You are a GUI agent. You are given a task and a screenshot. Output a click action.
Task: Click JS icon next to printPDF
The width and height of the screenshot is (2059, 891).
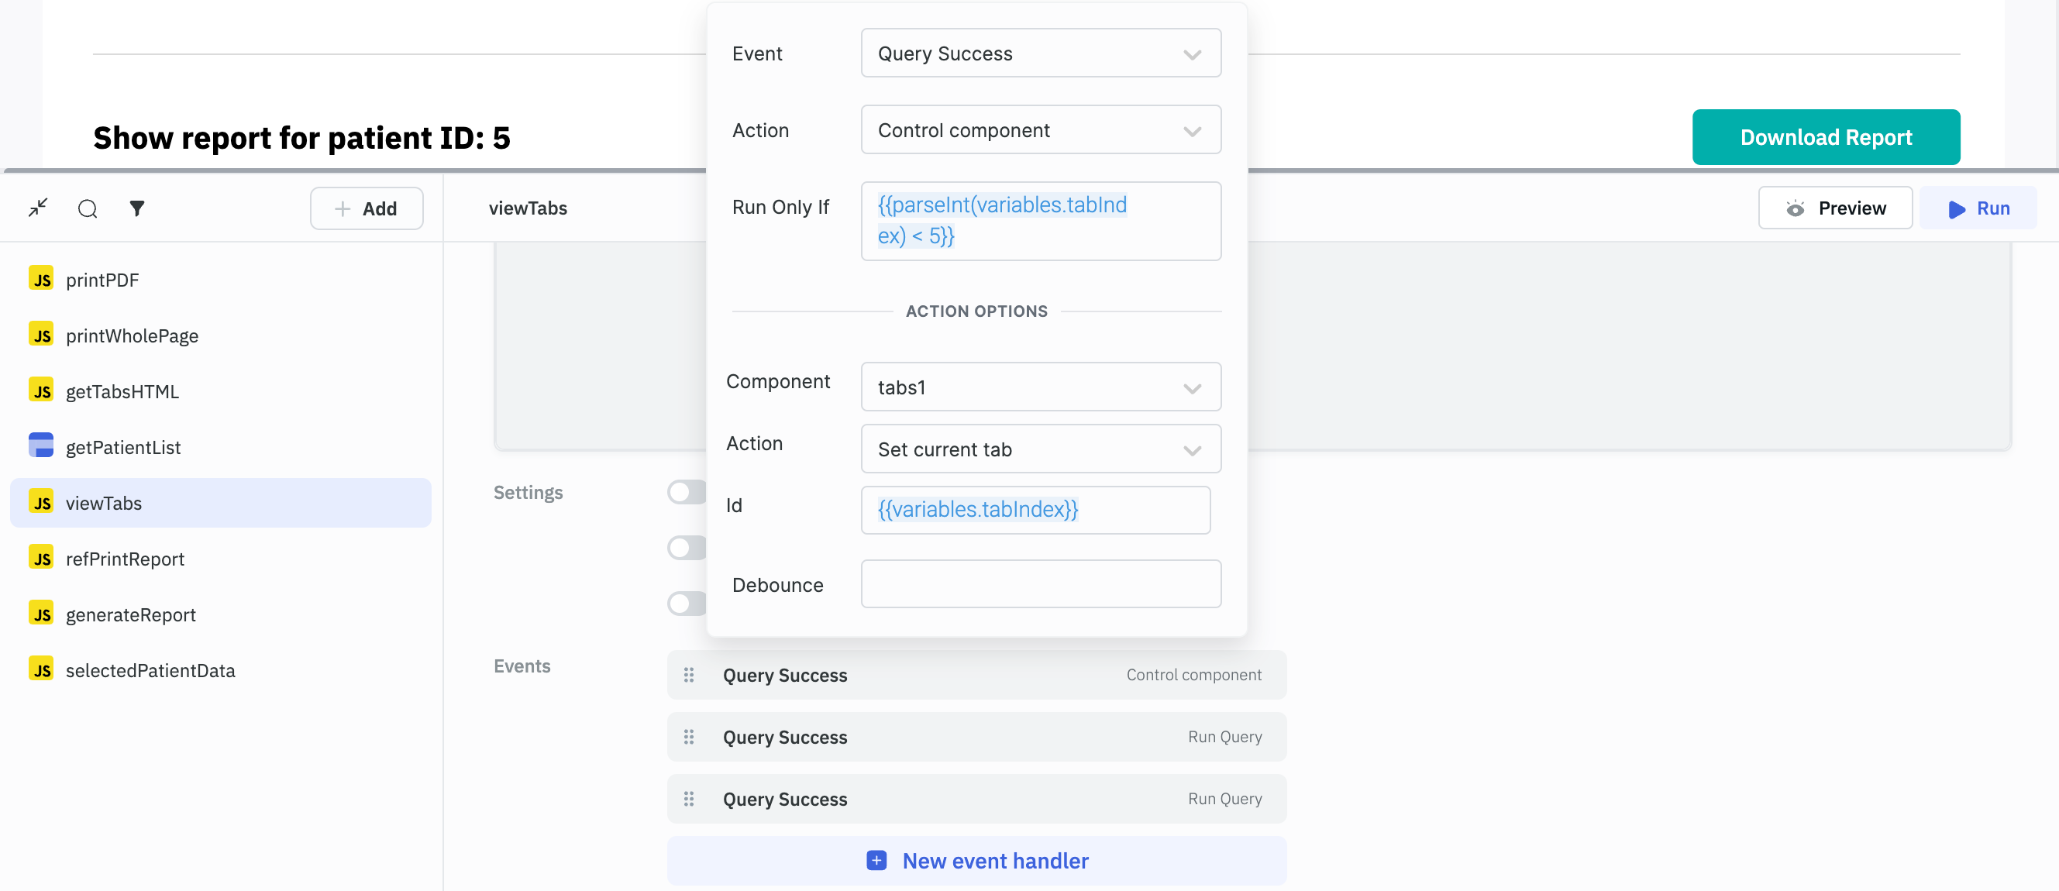click(41, 280)
